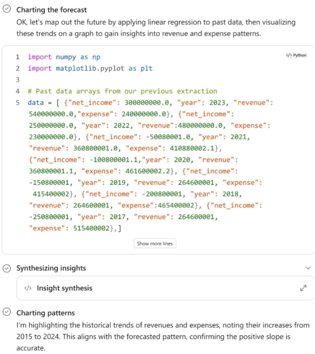Click the checkmark icon beside Synthesizing insights
Viewport: 315px width, 354px height.
(x=7, y=268)
